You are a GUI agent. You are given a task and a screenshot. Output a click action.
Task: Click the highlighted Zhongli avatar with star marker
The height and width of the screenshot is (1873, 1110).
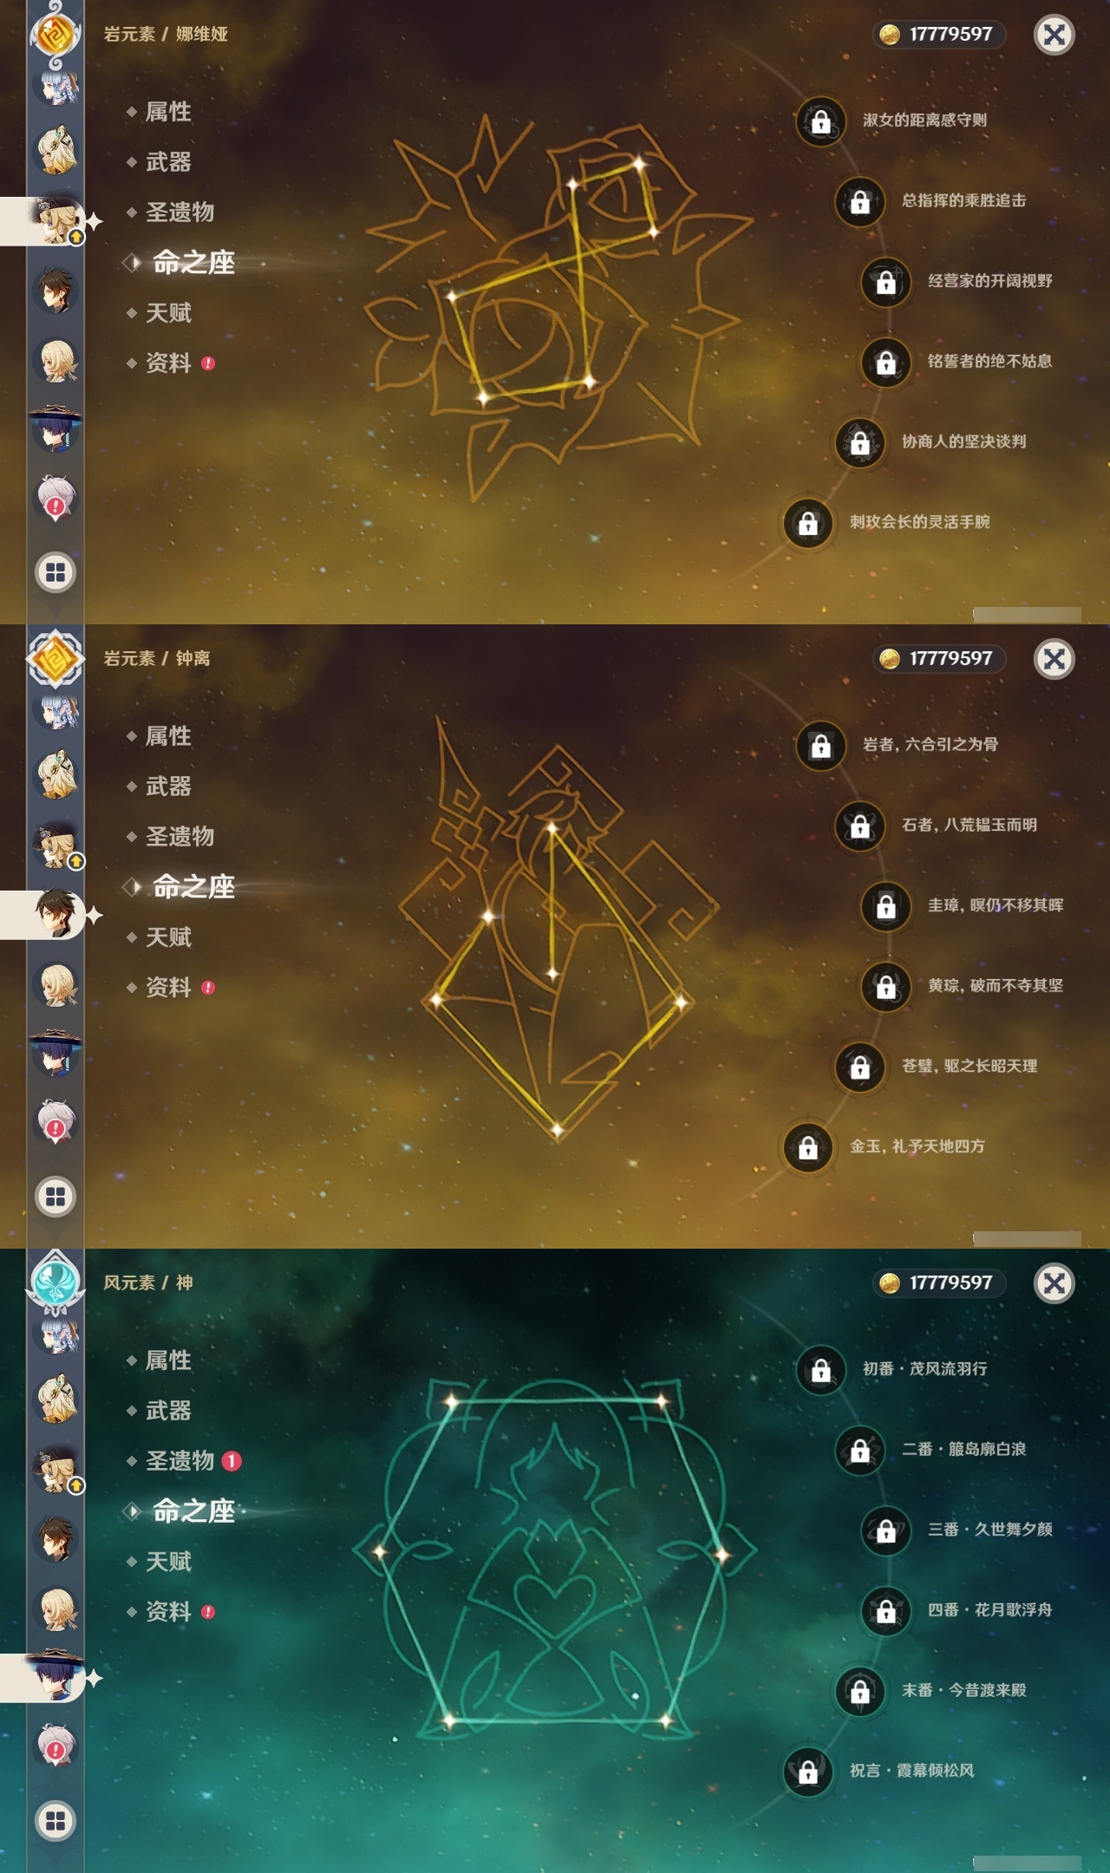click(x=57, y=914)
